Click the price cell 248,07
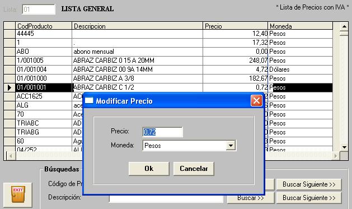352x209 pixels. (x=235, y=61)
